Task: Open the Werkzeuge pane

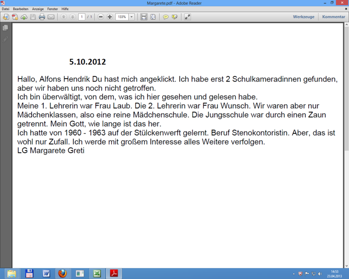Action: tap(304, 17)
